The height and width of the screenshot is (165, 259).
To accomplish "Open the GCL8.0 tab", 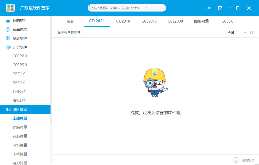I will [x=227, y=21].
